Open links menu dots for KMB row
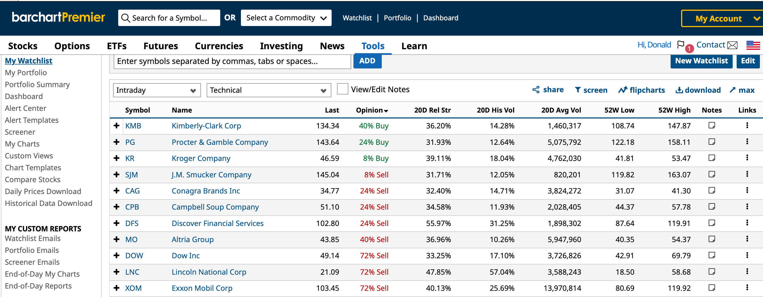 click(x=747, y=126)
